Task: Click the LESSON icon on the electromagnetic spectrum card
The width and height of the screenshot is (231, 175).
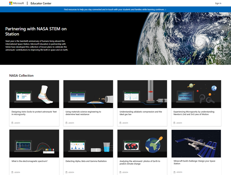Action: [12, 172]
